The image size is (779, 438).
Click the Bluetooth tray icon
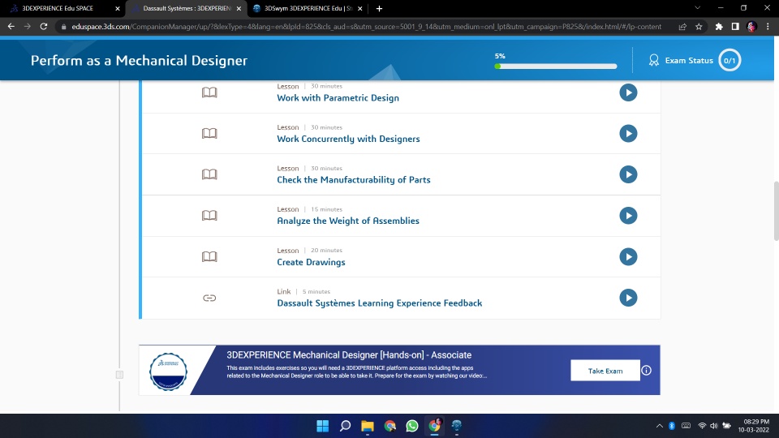click(672, 426)
